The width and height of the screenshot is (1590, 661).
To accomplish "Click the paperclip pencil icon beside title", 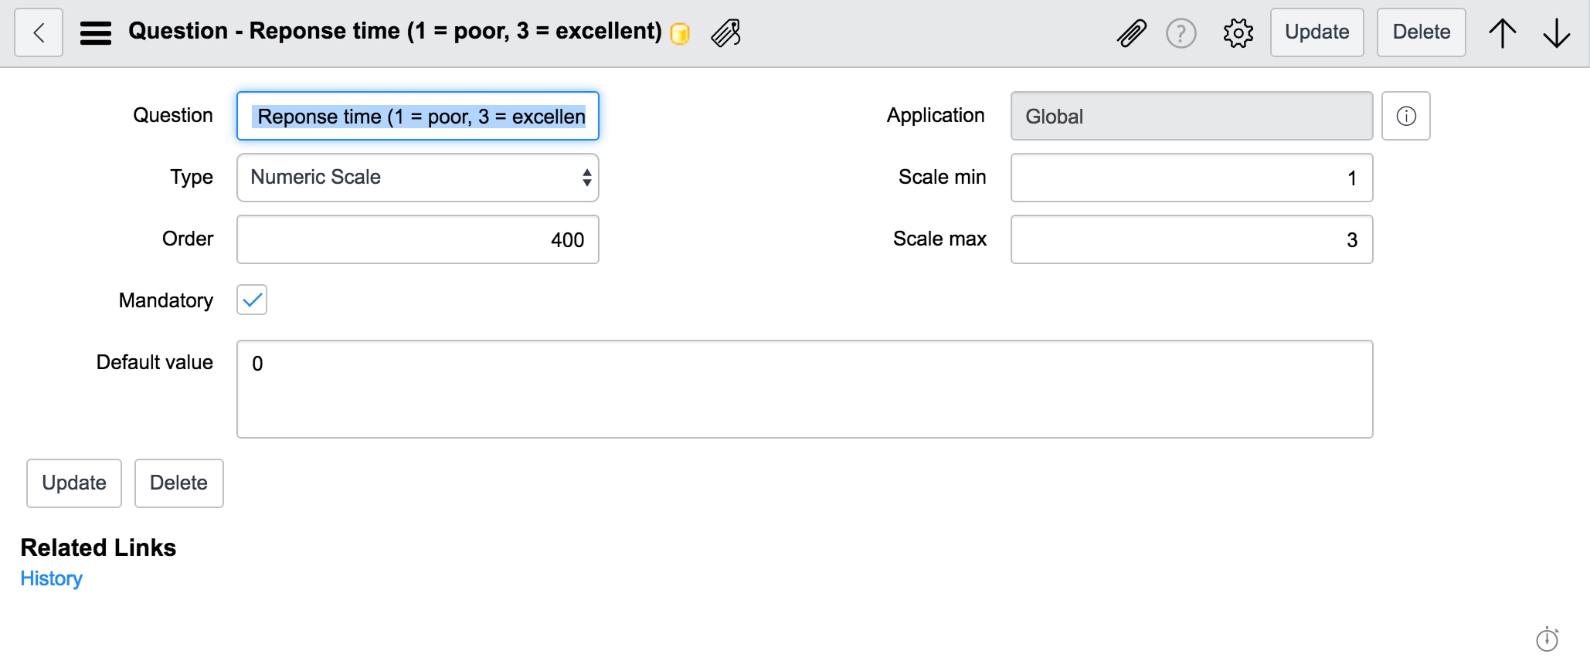I will click(726, 33).
